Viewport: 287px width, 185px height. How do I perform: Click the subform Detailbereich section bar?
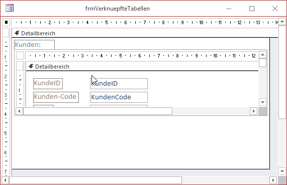click(142, 67)
